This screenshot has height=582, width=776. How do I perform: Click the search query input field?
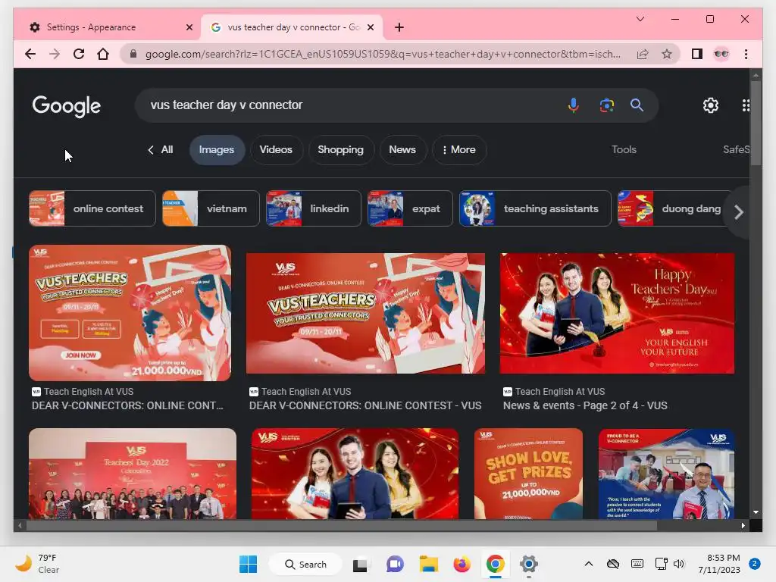tap(352, 105)
